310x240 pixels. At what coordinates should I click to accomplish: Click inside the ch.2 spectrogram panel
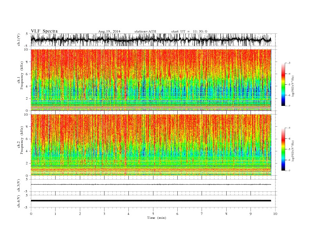click(151, 145)
